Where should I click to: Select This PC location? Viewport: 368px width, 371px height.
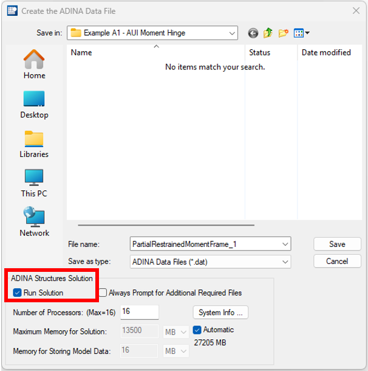(34, 183)
